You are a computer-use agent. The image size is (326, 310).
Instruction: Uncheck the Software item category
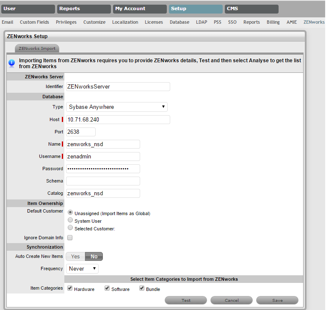point(107,288)
